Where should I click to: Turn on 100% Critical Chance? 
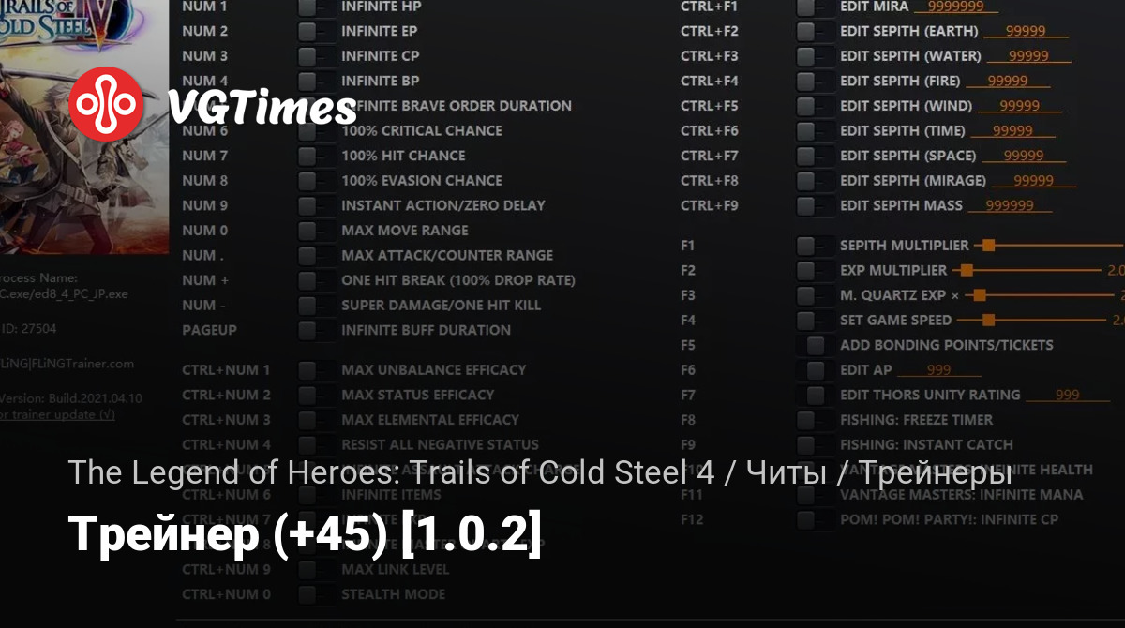tap(307, 131)
